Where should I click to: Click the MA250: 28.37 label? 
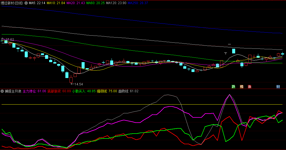(138, 3)
